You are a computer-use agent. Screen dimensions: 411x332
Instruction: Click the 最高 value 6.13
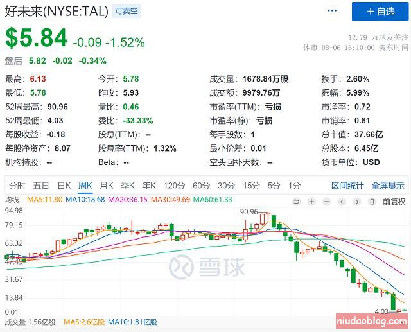(38, 79)
